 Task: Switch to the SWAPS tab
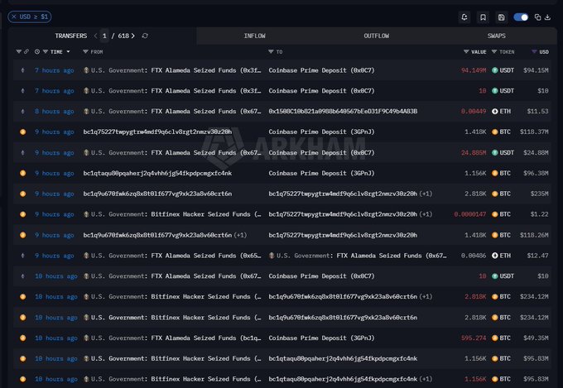click(497, 36)
